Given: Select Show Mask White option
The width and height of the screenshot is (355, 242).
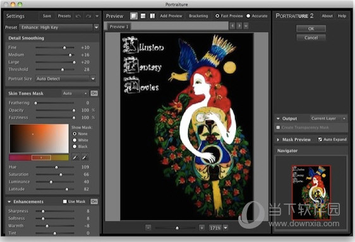Looking at the screenshot, I should pyautogui.click(x=75, y=140).
